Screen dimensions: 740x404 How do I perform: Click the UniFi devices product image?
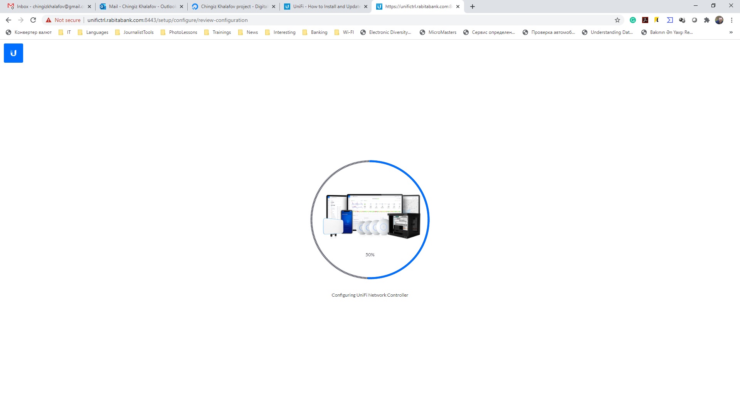pos(372,216)
